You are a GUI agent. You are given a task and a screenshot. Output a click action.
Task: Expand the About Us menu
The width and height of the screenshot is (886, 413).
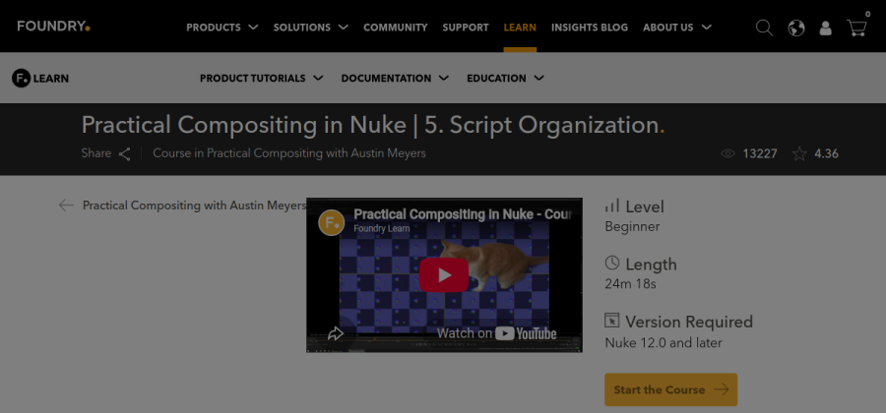point(677,28)
